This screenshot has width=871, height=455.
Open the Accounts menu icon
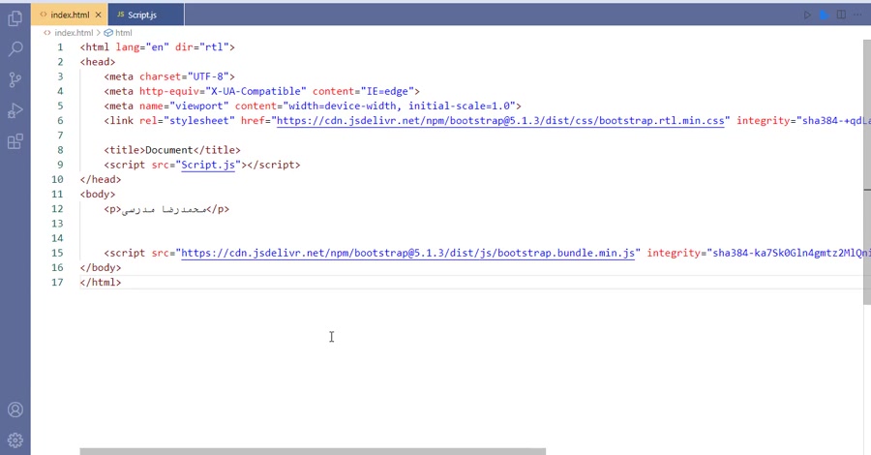click(x=15, y=409)
